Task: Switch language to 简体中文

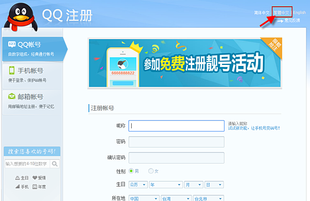Action: click(x=262, y=13)
